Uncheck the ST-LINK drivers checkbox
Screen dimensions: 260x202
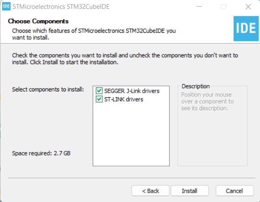tap(99, 99)
